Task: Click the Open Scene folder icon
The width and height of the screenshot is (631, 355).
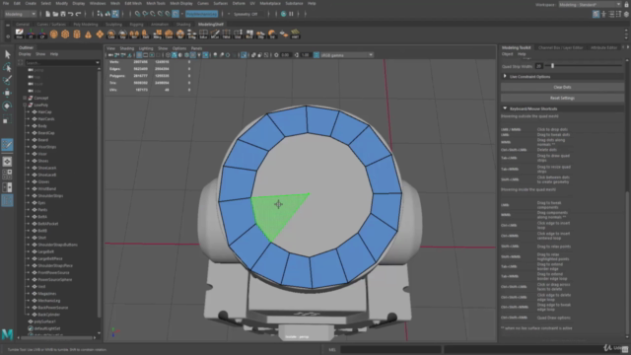Action: (55, 14)
